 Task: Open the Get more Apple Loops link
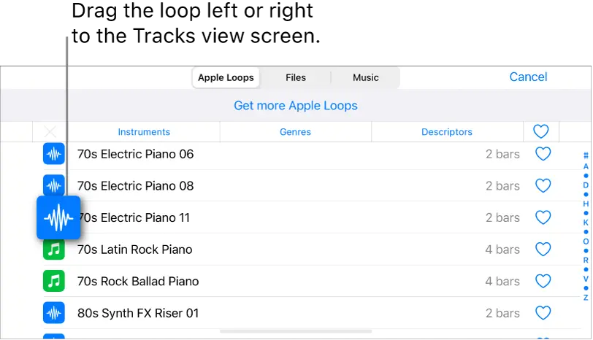(x=296, y=106)
